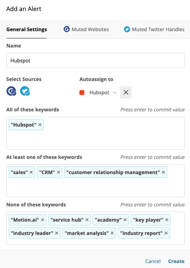
Task: Remove the "industry report" keyword tag
Action: (166, 233)
